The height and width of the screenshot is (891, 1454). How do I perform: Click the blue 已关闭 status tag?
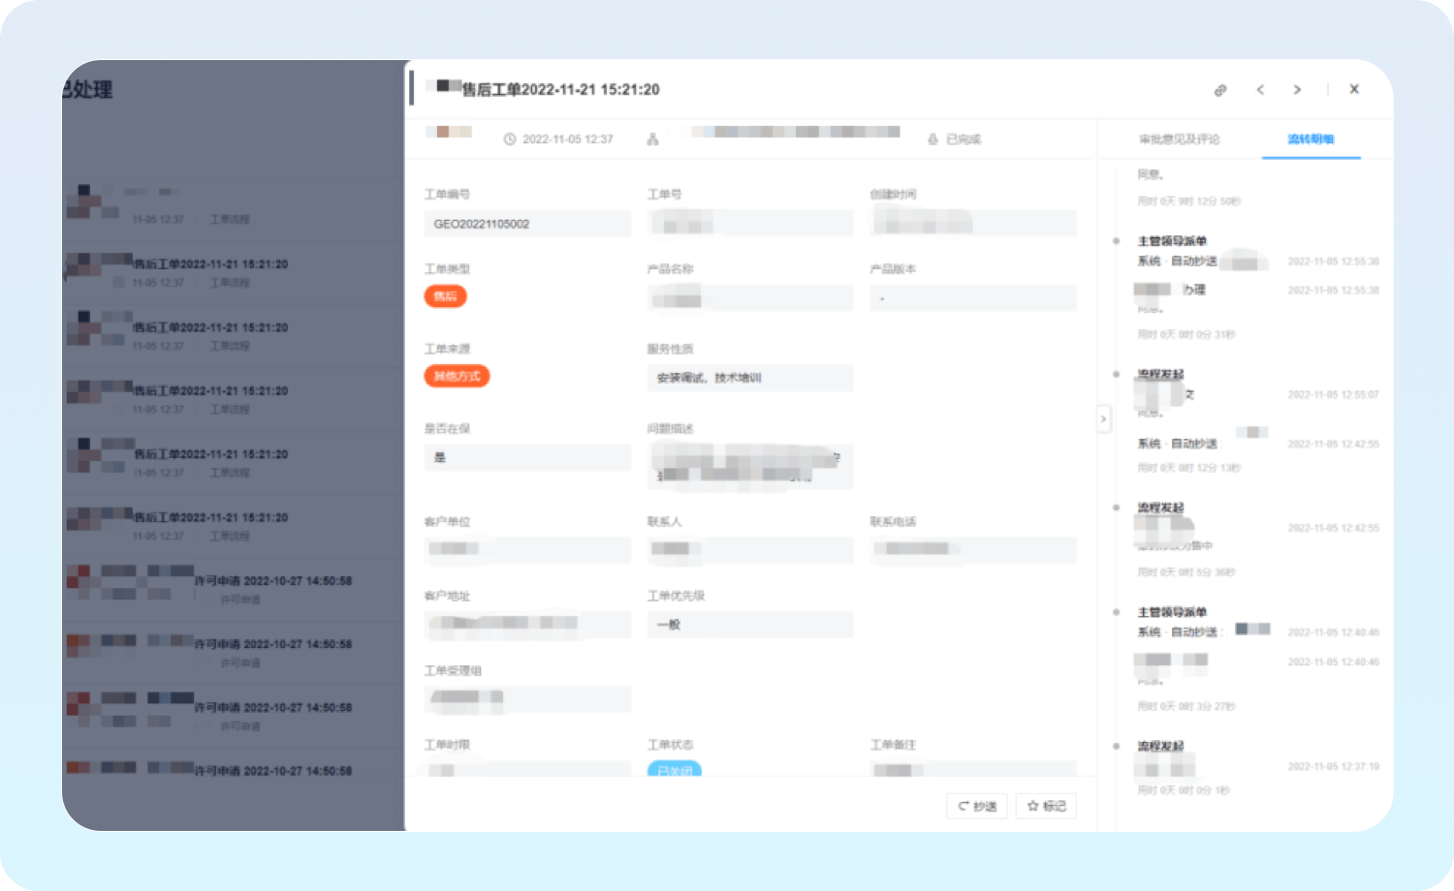pyautogui.click(x=674, y=770)
